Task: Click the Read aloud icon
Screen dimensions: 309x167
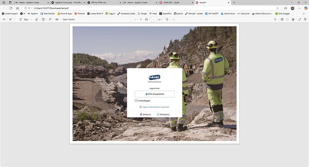Action: (50, 19)
